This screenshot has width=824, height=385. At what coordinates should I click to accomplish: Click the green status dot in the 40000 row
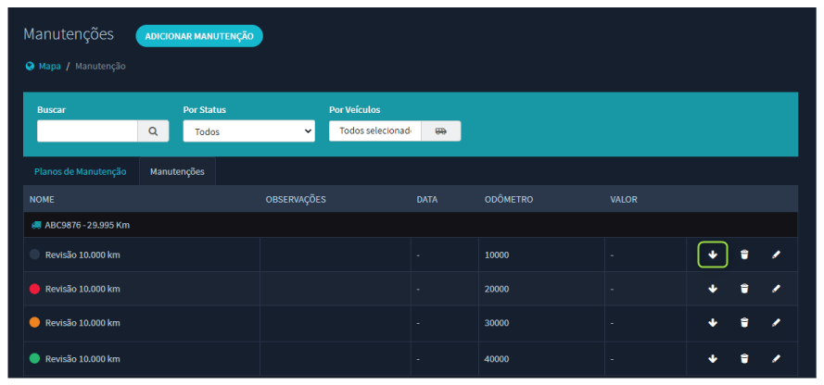[35, 358]
